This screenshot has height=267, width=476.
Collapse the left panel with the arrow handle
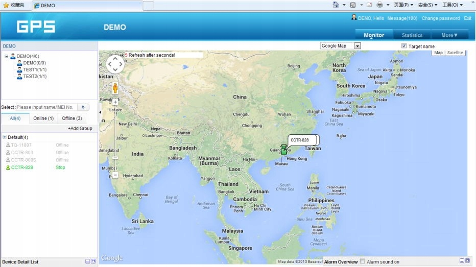point(100,112)
